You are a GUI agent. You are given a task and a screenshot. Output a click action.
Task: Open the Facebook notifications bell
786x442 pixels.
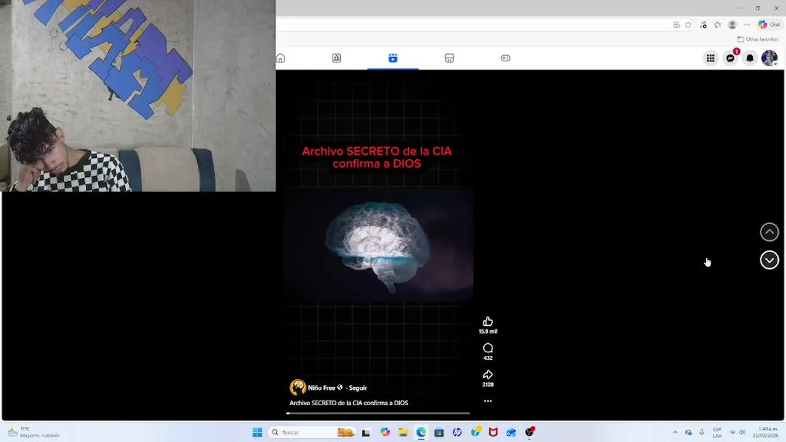coord(750,58)
